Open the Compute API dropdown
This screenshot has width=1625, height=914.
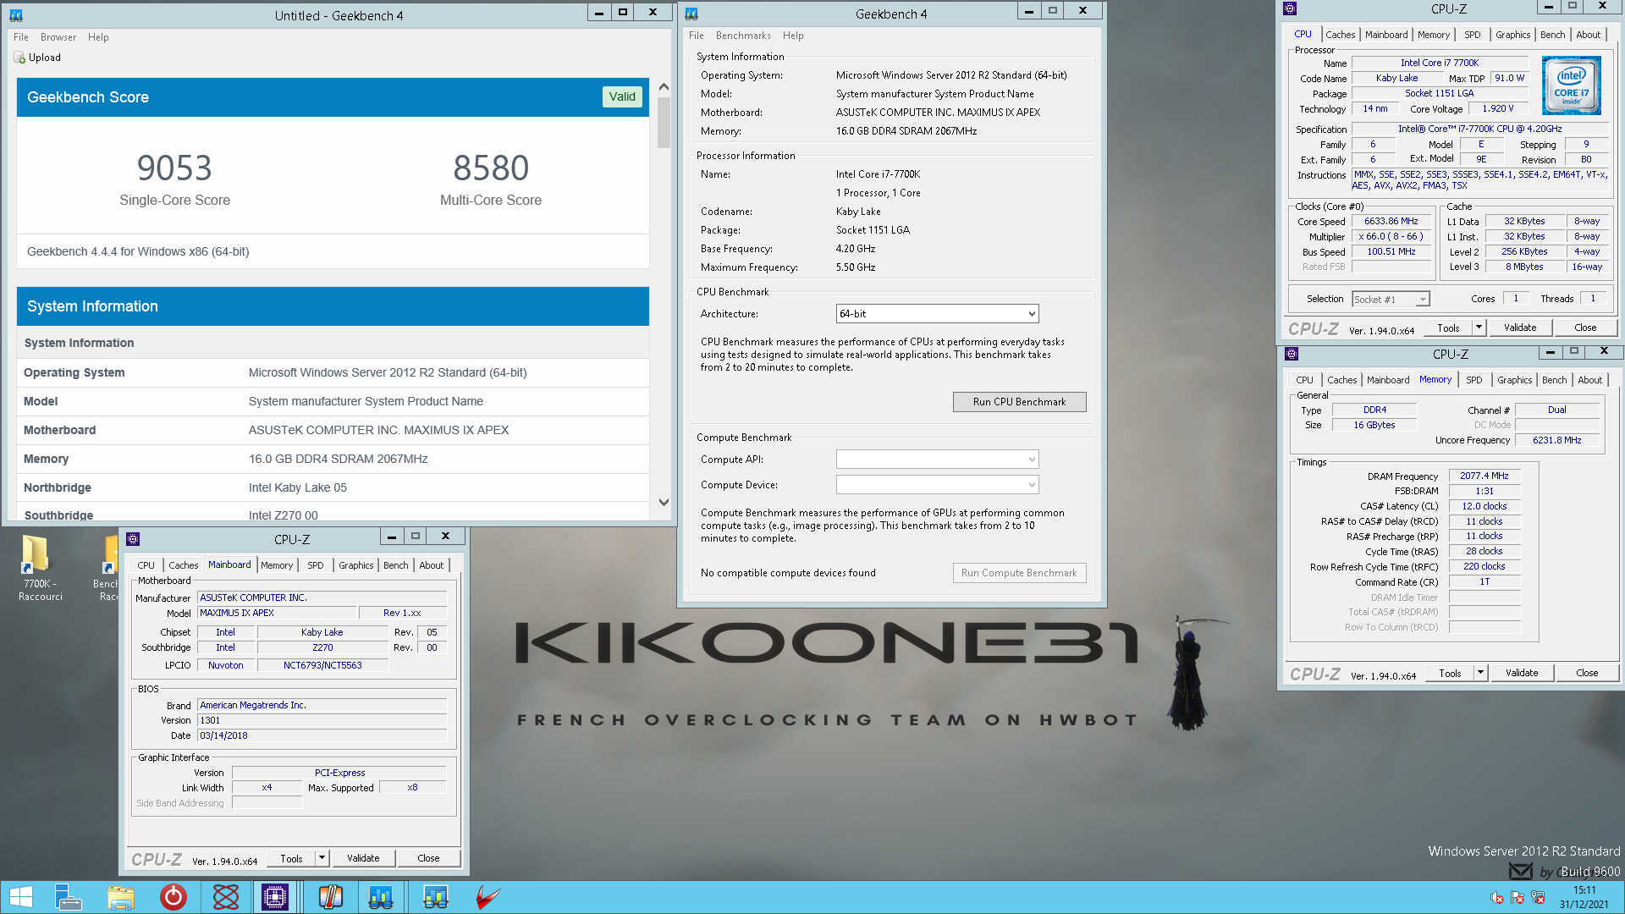tap(937, 460)
